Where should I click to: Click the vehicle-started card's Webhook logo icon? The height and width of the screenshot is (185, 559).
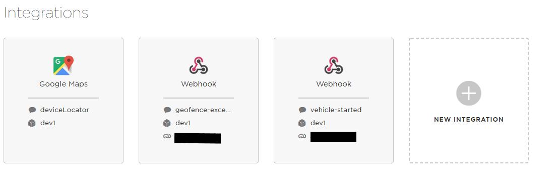click(x=334, y=65)
